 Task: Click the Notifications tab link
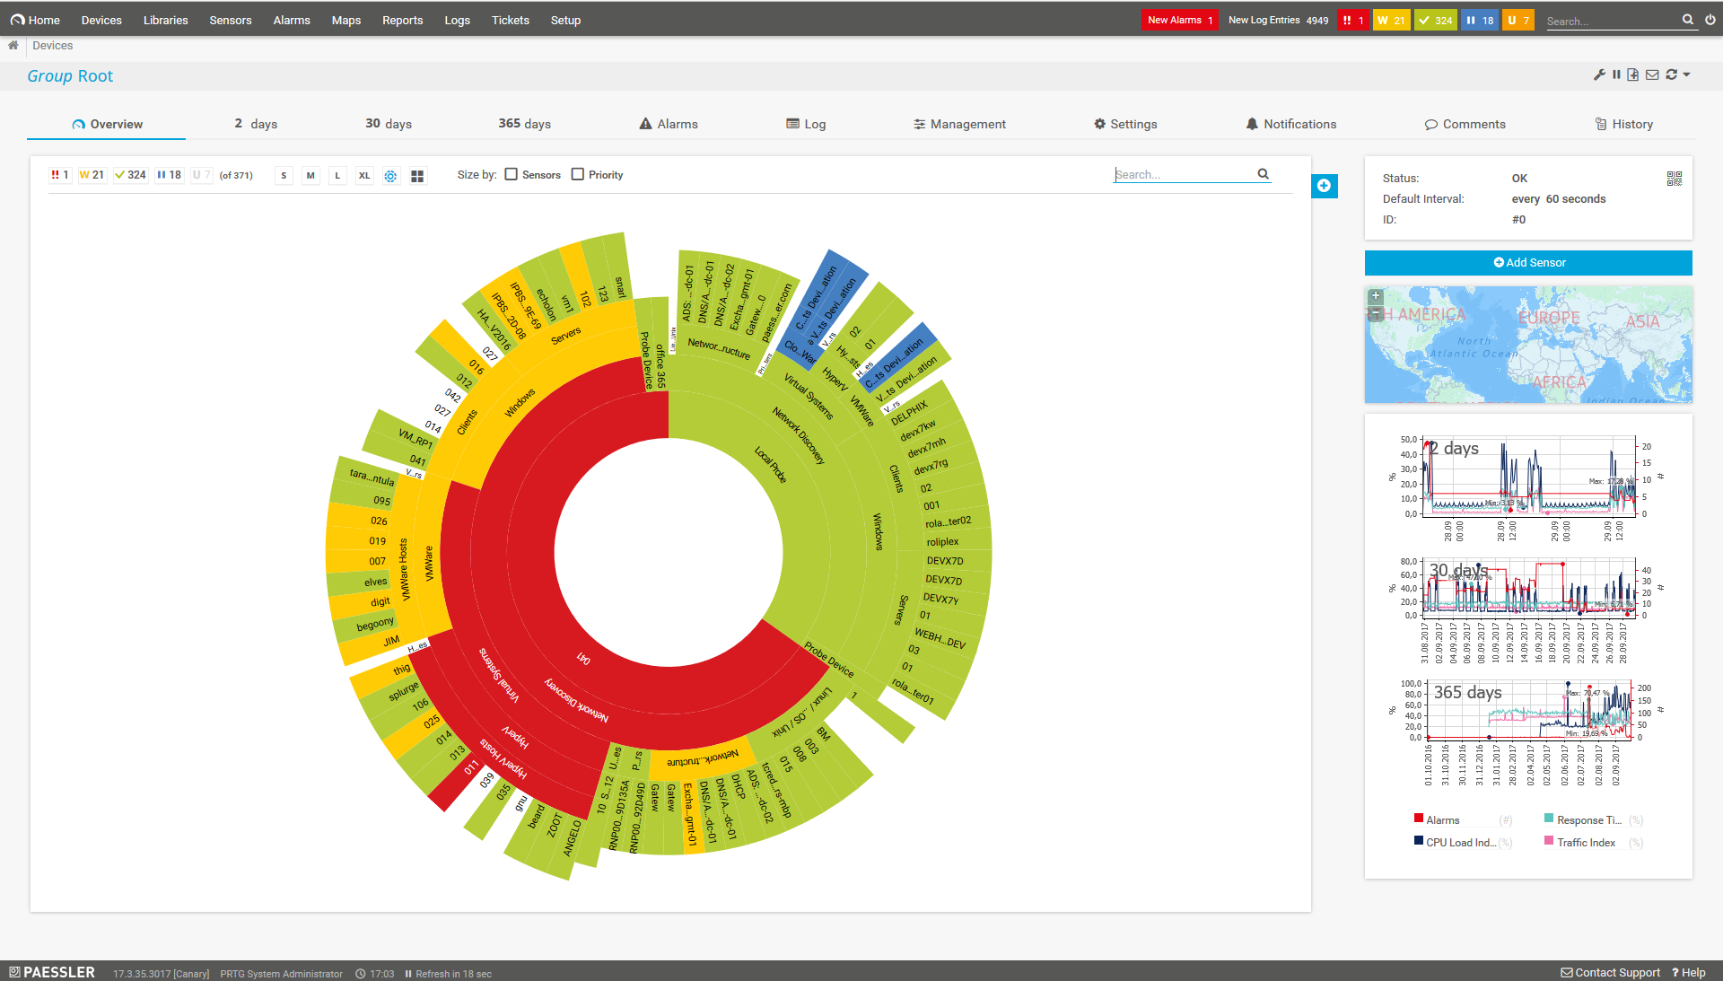[x=1299, y=123]
